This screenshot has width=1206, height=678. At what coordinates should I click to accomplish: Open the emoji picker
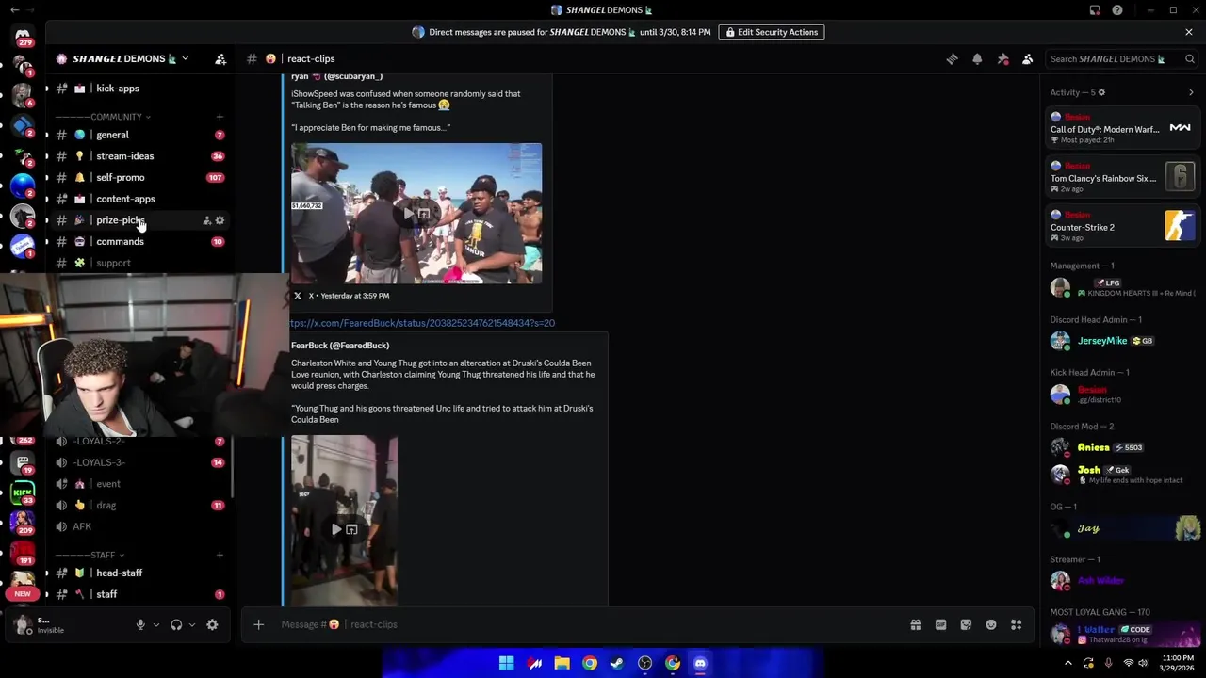pyautogui.click(x=991, y=624)
